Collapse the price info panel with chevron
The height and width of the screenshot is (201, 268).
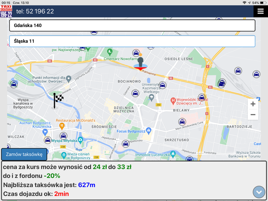point(259,192)
